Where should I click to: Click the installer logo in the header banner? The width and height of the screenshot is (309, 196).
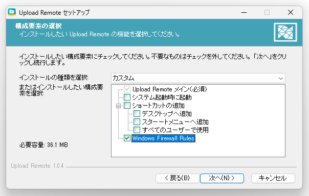coord(285,32)
